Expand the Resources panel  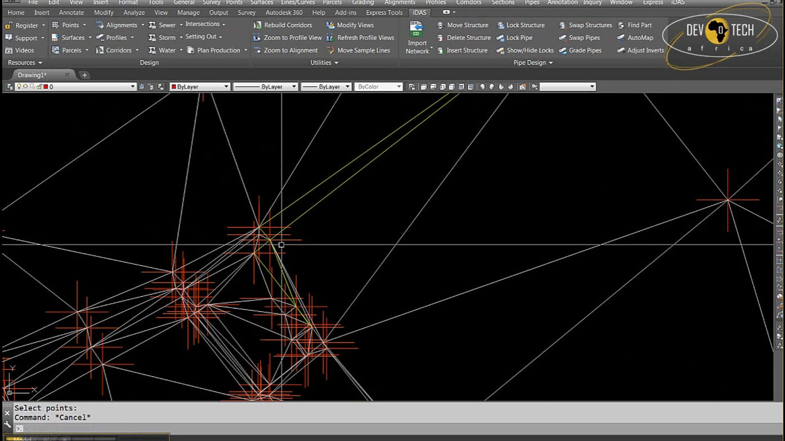click(25, 62)
